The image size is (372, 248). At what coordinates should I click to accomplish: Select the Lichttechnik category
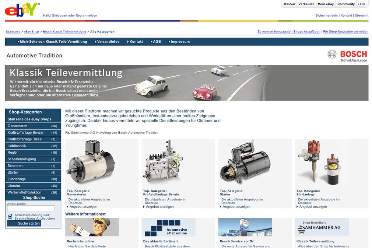pyautogui.click(x=33, y=146)
